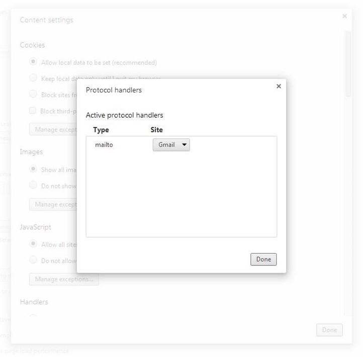Screen dimensions: 363x357
Task: Enable the Block third-party cookies checkbox
Action: [33, 111]
